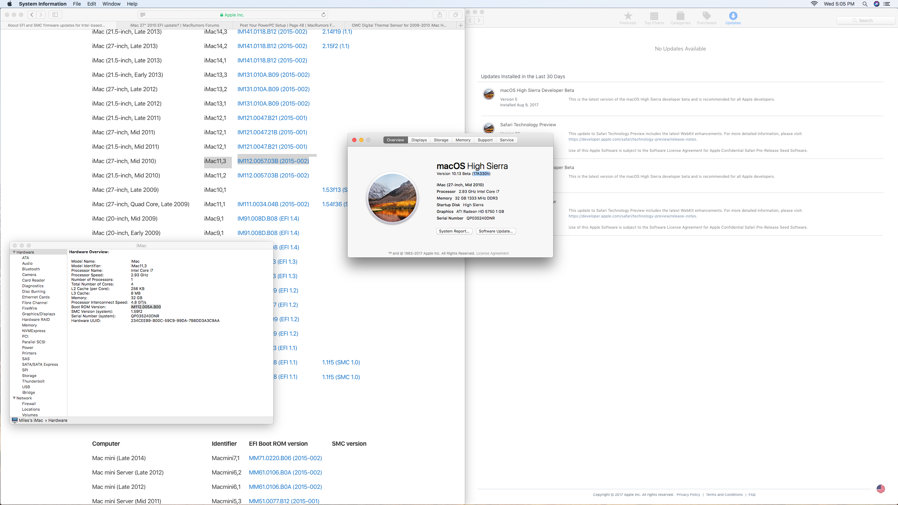Viewport: 898px width, 505px height.
Task: Open the License Agreement link
Action: coord(492,253)
